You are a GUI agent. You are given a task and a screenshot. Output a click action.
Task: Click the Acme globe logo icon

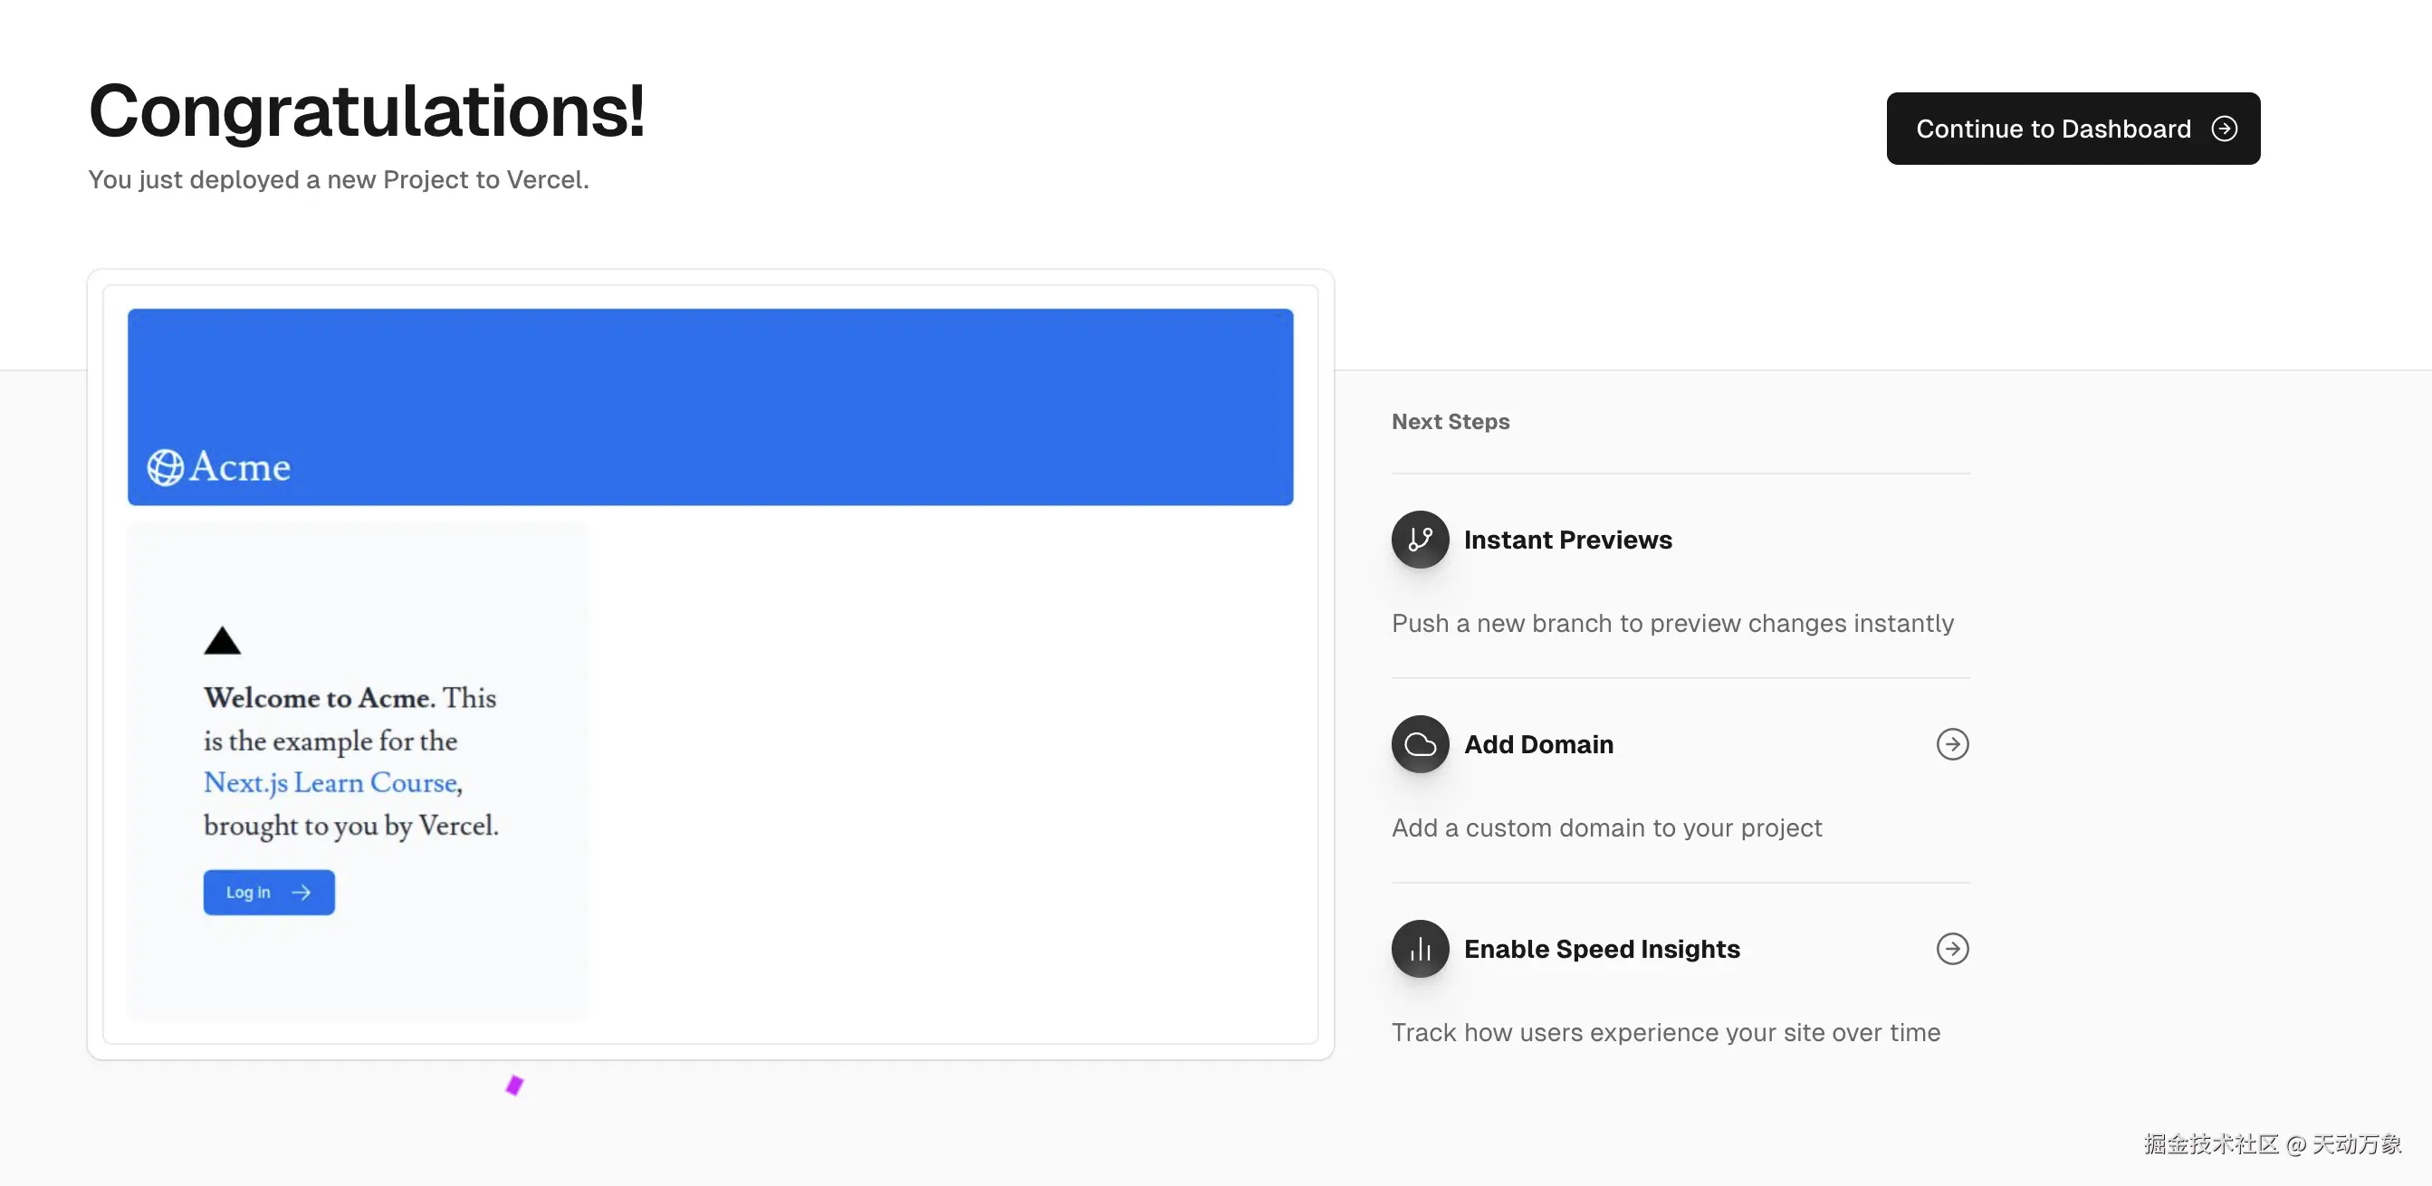click(165, 467)
